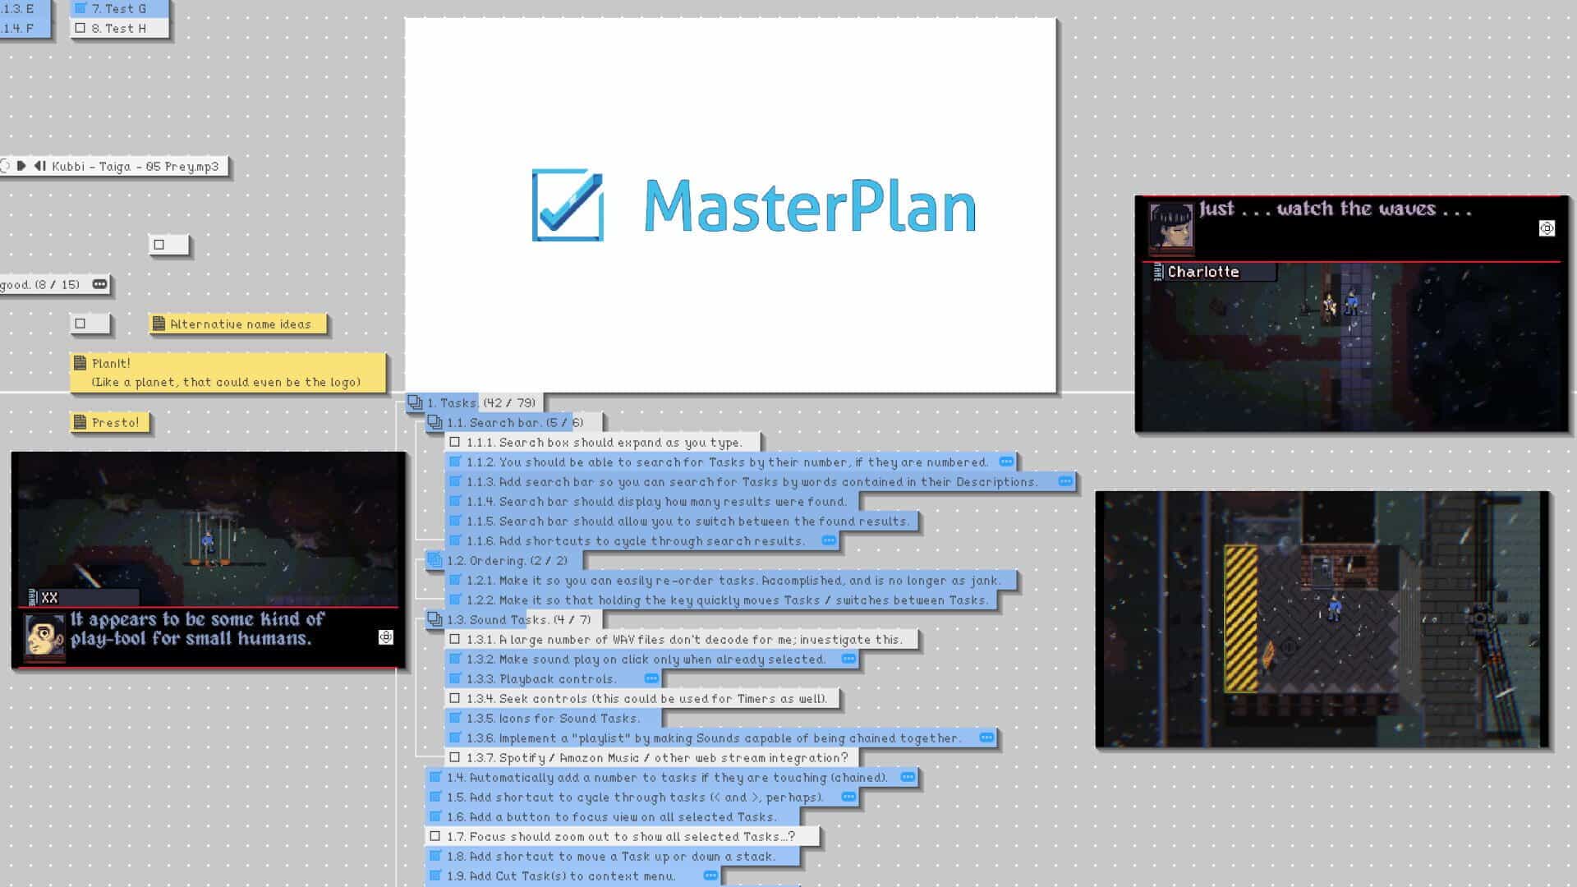Click the description bubble icon on task 1.3.6
1577x887 pixels.
point(986,738)
